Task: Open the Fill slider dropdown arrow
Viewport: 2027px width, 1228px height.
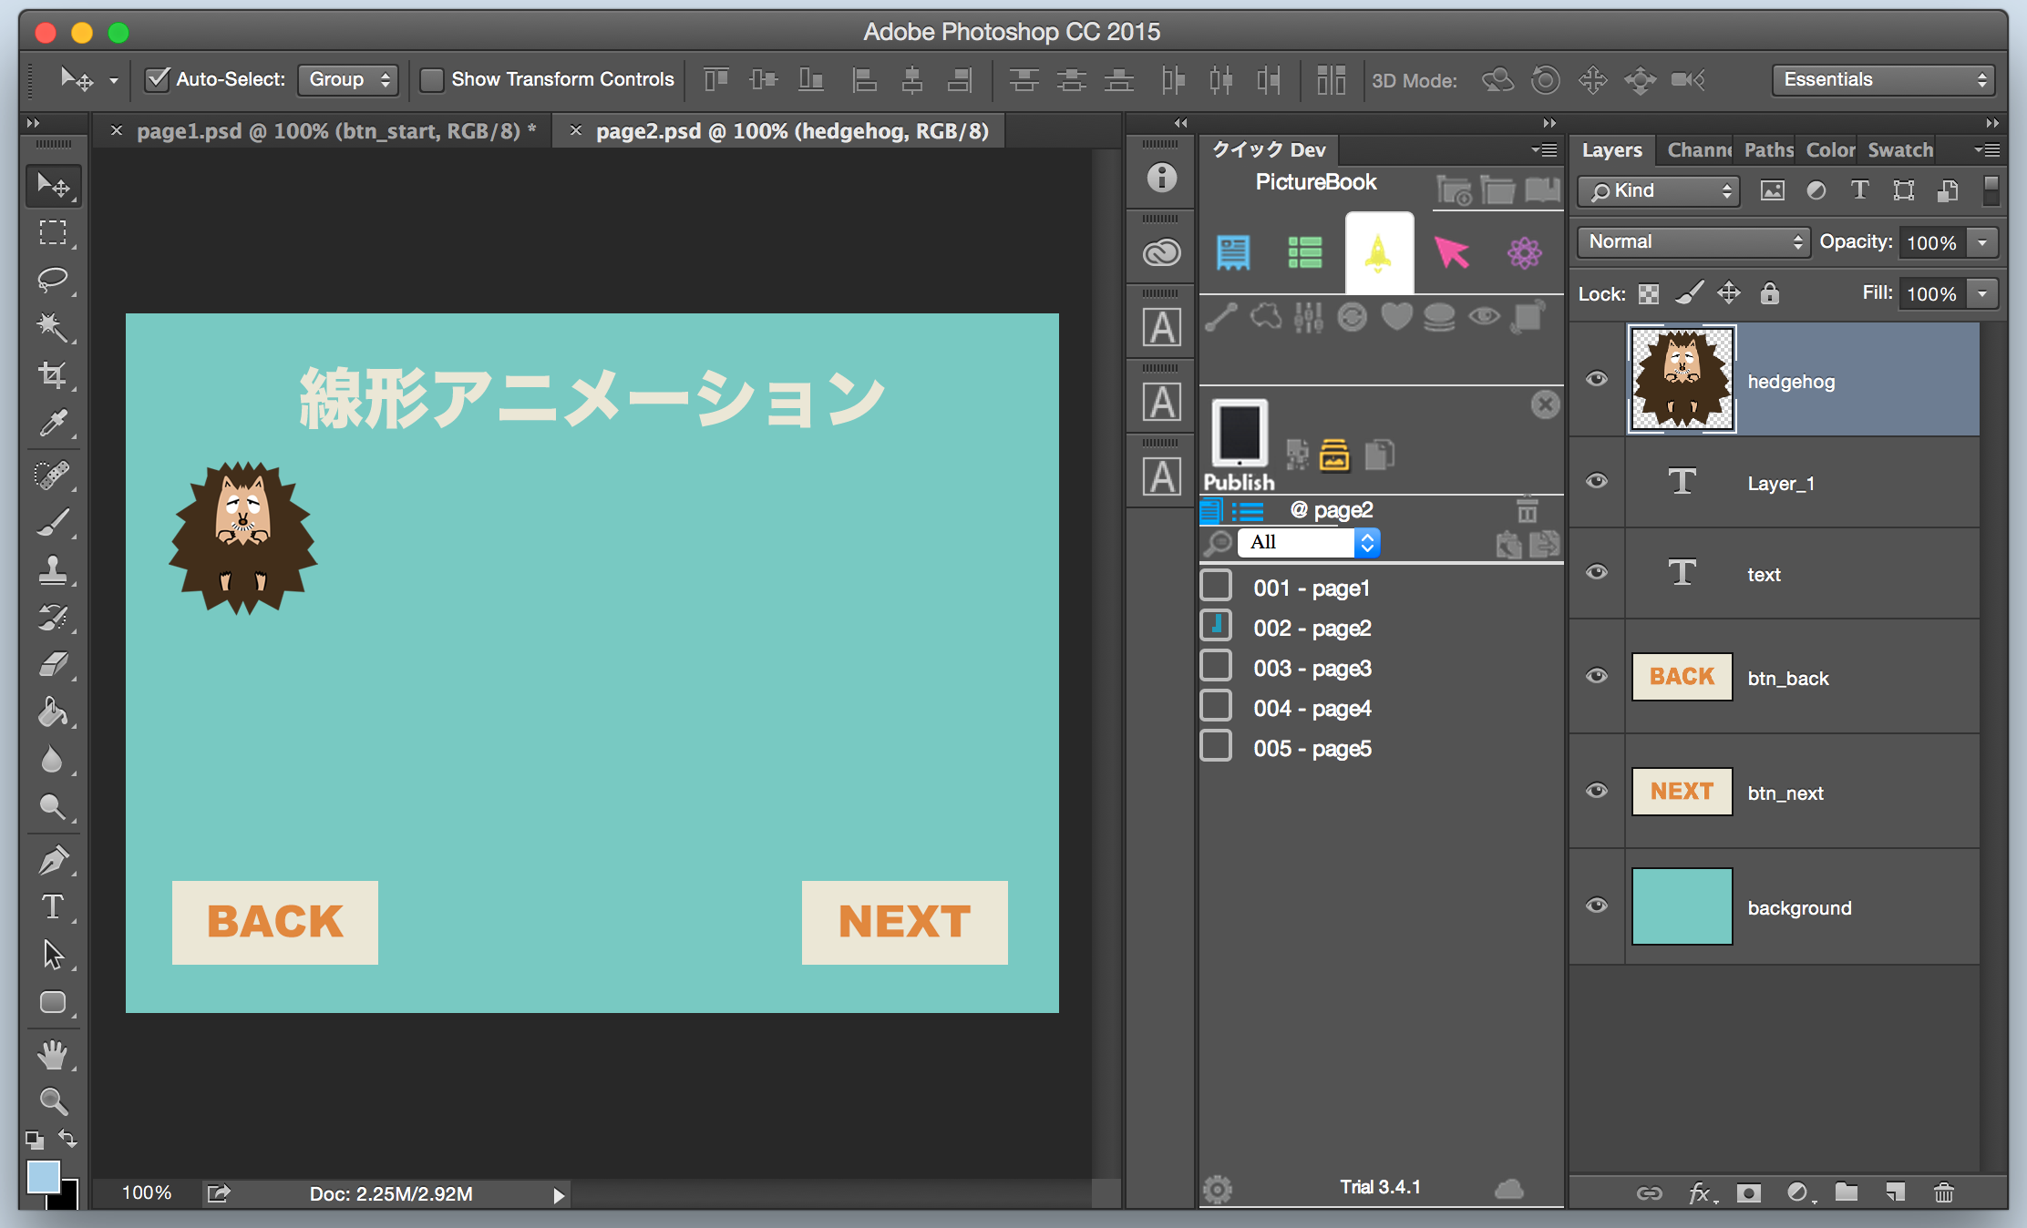Action: pyautogui.click(x=1982, y=293)
